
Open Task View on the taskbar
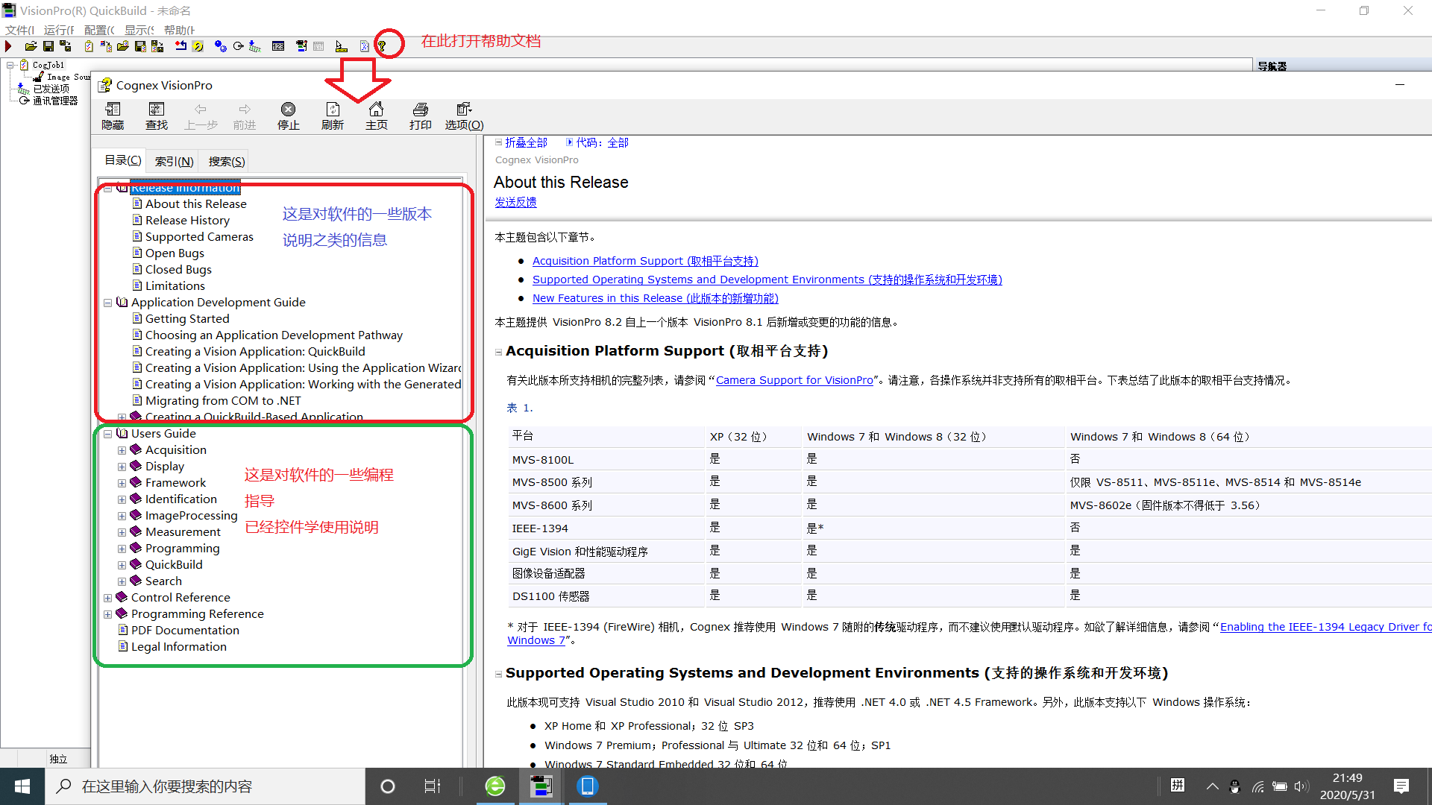tap(433, 786)
